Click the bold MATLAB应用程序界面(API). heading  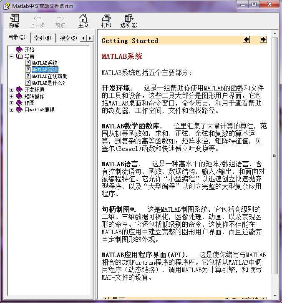click(145, 255)
